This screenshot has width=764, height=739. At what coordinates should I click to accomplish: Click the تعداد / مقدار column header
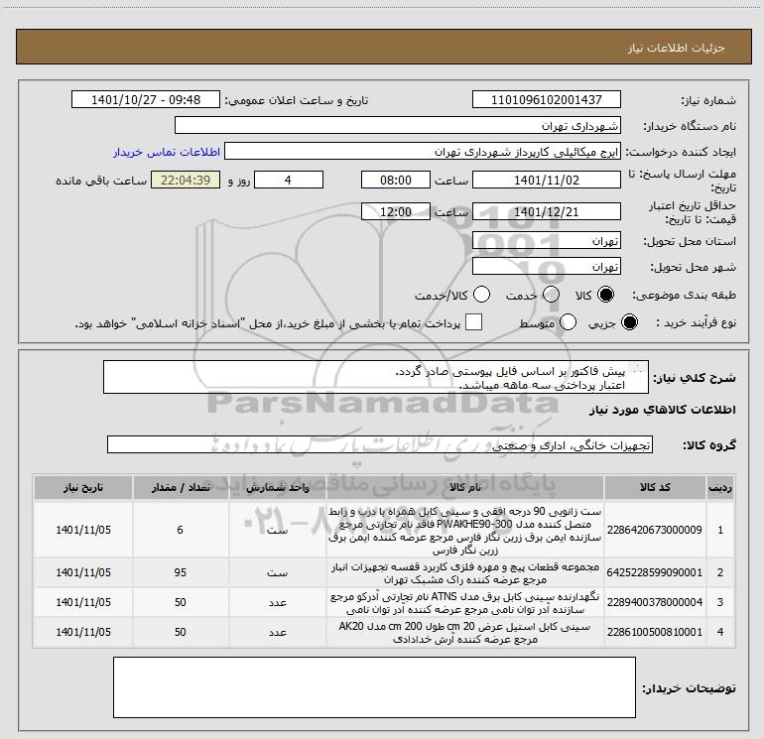pos(181,487)
